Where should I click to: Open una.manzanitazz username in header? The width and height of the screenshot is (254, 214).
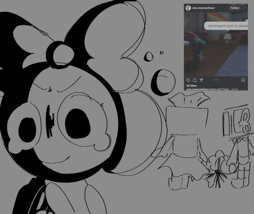pyautogui.click(x=204, y=8)
